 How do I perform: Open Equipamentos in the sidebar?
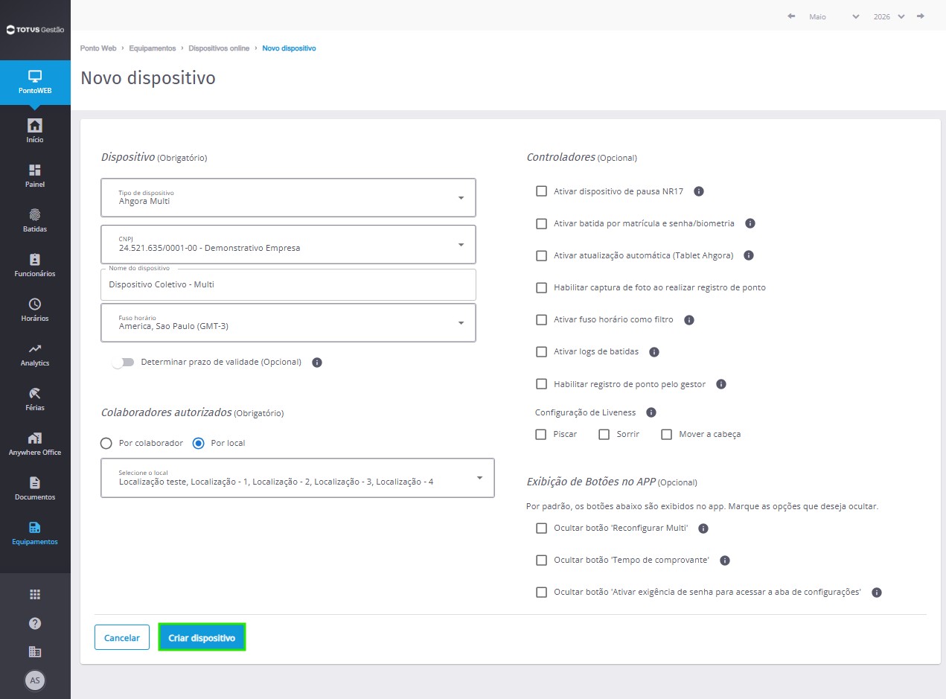pos(35,533)
